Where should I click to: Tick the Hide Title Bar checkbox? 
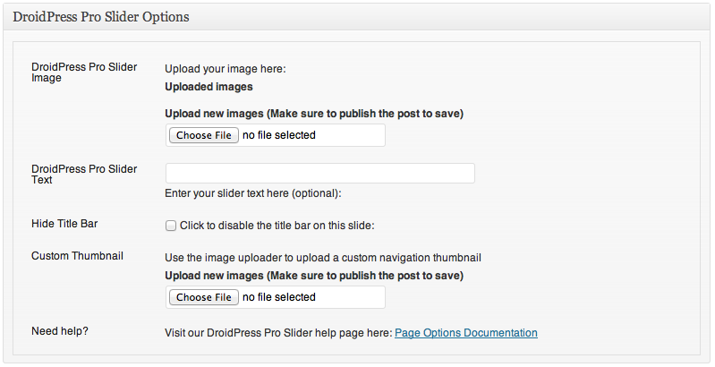point(171,226)
